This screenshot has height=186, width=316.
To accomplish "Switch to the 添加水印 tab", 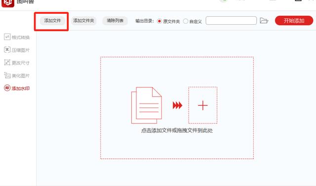I will click(17, 88).
